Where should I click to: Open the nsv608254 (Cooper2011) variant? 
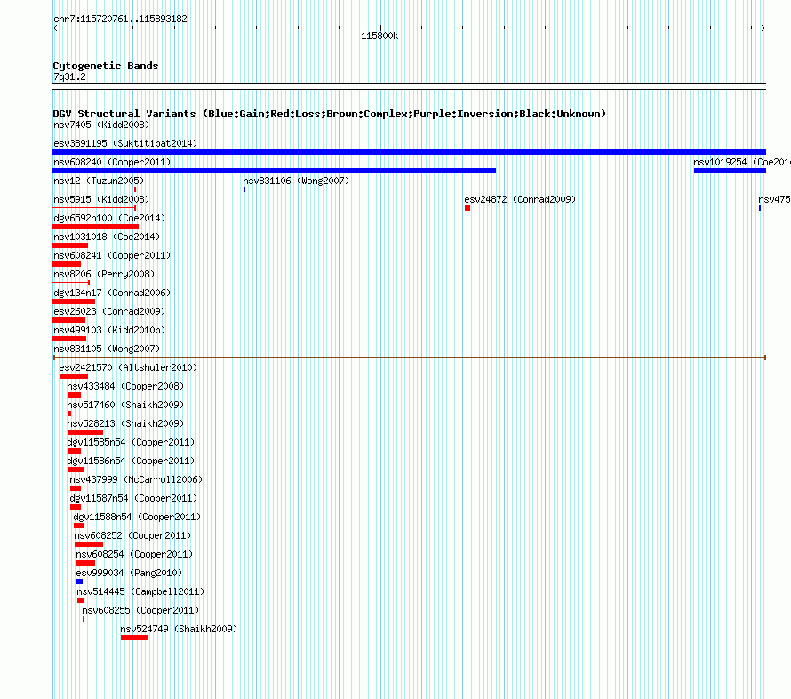[134, 554]
